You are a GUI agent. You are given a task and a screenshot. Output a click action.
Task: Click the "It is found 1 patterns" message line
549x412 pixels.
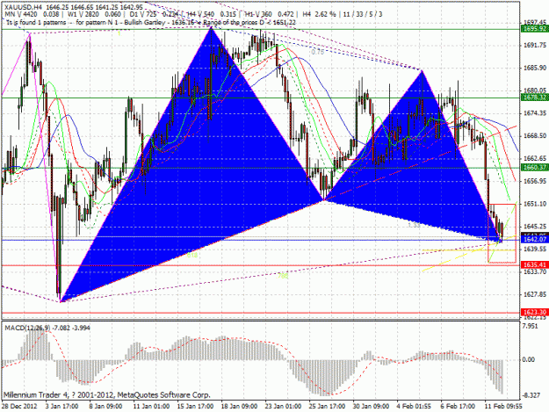[150, 23]
